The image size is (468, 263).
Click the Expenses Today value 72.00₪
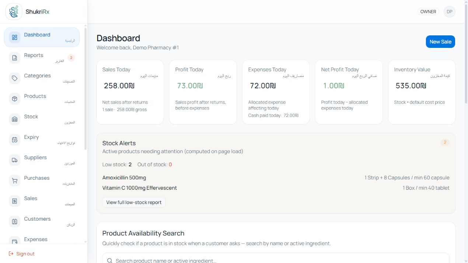click(263, 86)
